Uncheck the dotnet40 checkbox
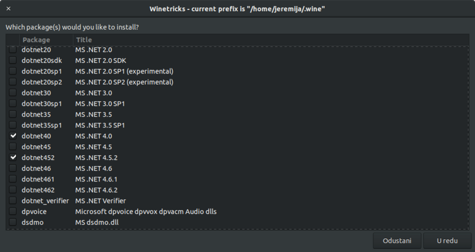This screenshot has height=252, width=475. pyautogui.click(x=12, y=136)
